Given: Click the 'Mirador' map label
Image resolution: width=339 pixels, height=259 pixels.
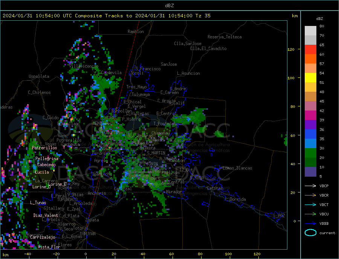Looking at the screenshot, I should (x=174, y=192).
